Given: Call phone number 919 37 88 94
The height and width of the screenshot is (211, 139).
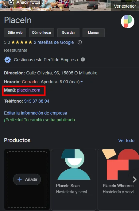Looking at the screenshot, I should point(37,101).
